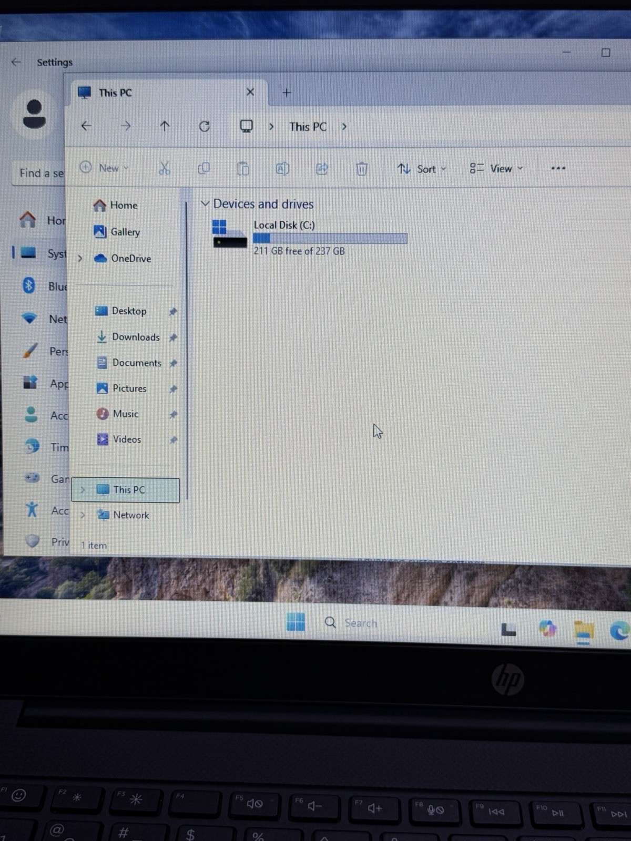Open the View dropdown
The width and height of the screenshot is (631, 841).
coord(496,168)
